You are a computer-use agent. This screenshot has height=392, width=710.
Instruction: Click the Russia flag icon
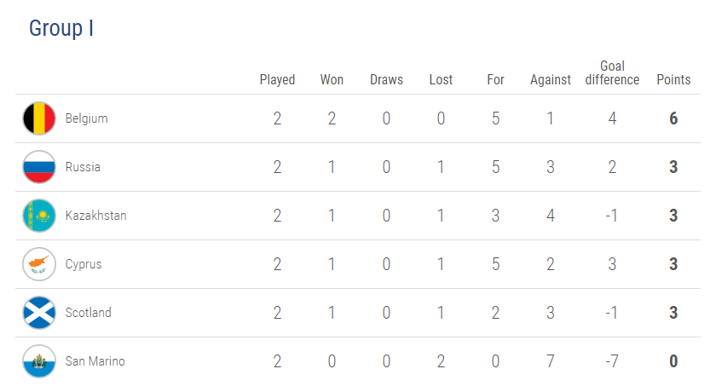[39, 167]
